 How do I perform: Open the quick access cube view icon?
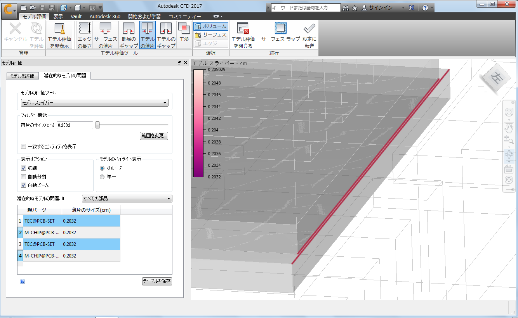77,7
